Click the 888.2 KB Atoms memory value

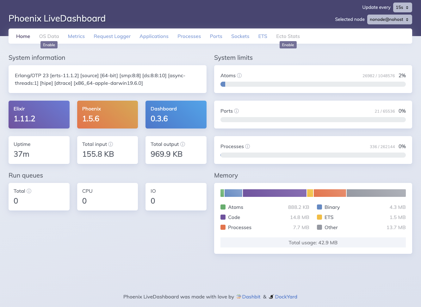click(x=299, y=207)
